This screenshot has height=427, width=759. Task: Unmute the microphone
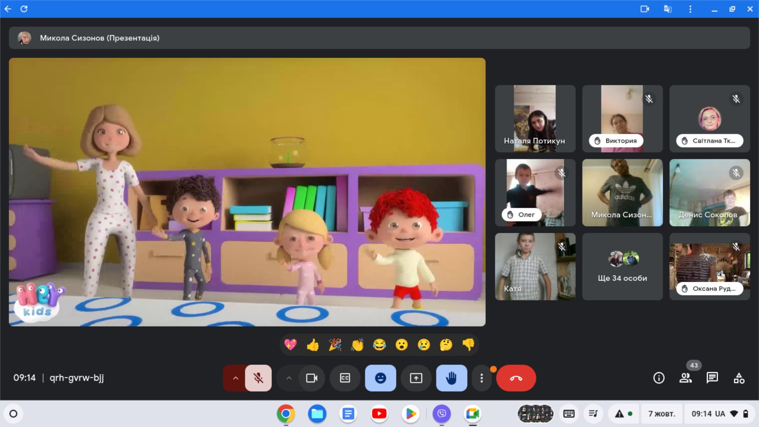click(x=259, y=378)
